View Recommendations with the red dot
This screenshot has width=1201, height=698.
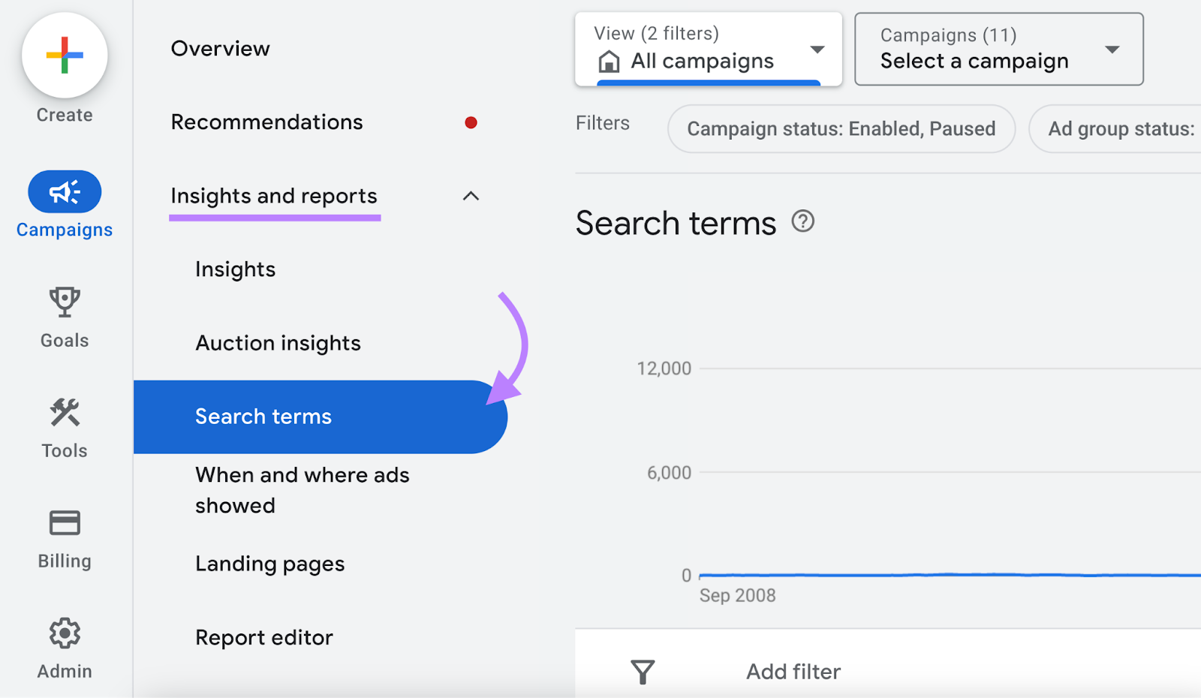pyautogui.click(x=267, y=122)
